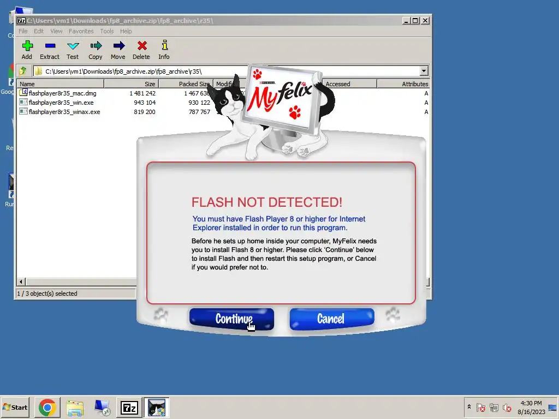Click packed size value 930 122
Screen dimensions: 559x419
(199, 103)
